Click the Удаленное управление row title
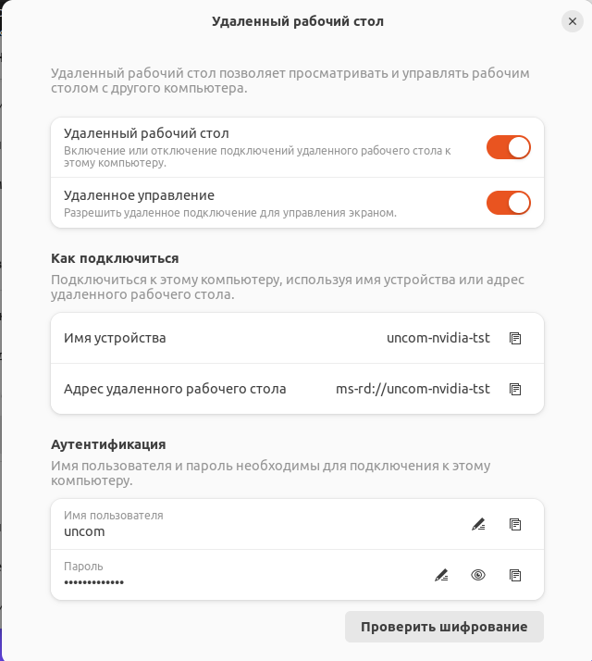Screen dimensions: 592x661 pyautogui.click(x=139, y=195)
